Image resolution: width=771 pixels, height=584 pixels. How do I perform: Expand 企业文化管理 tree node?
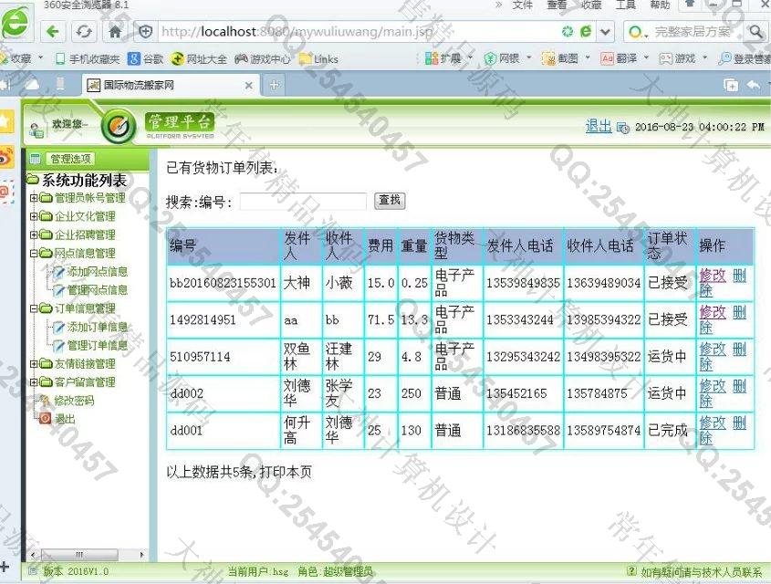(x=34, y=216)
